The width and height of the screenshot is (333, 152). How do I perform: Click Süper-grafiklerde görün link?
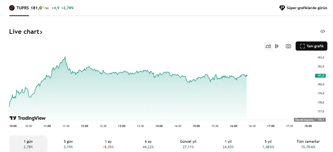pyautogui.click(x=303, y=8)
